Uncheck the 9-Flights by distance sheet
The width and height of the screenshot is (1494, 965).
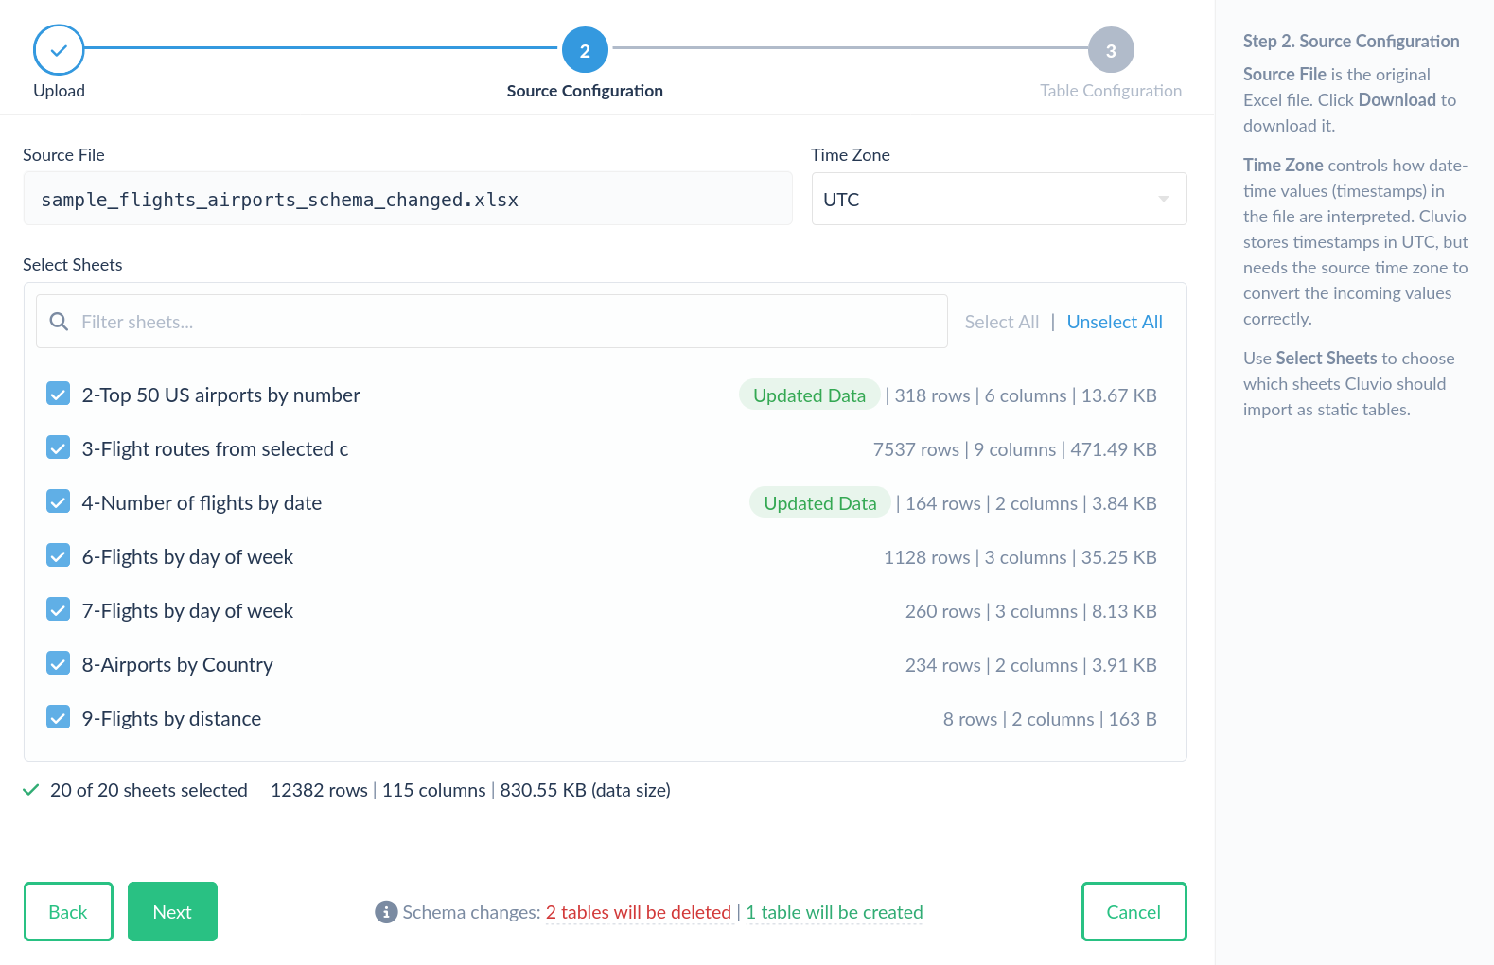coord(59,718)
